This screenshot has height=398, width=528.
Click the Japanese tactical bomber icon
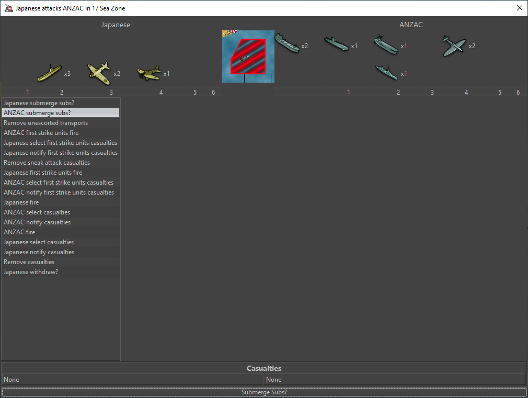(149, 73)
